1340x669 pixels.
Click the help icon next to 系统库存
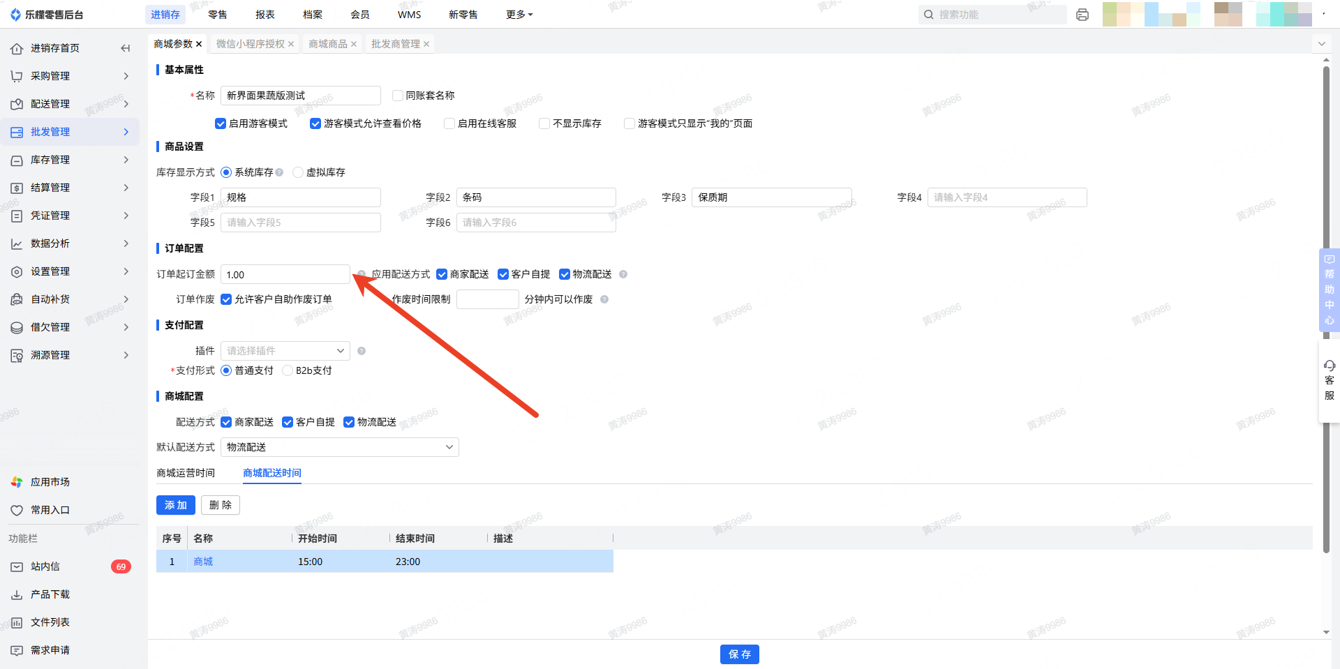[279, 172]
